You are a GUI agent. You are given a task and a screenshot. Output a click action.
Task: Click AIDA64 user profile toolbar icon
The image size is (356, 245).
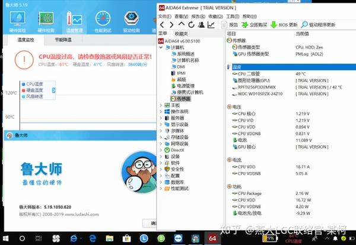click(x=201, y=25)
